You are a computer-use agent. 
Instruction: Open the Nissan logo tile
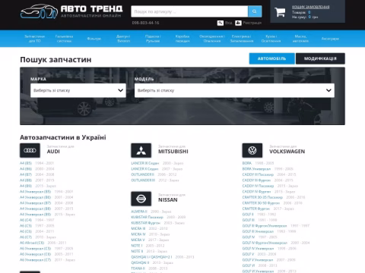coord(141,199)
